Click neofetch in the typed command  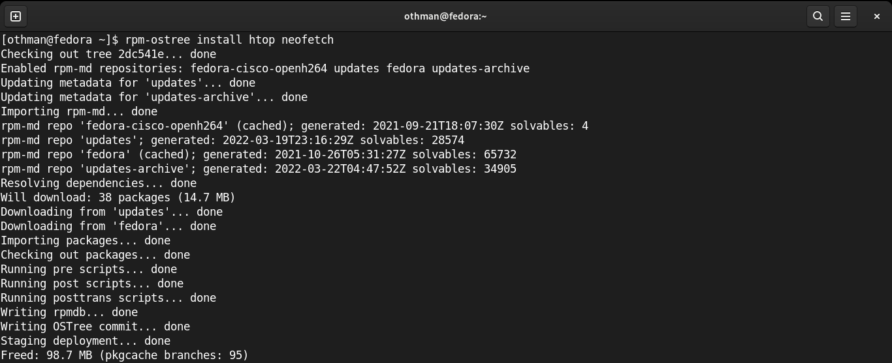[x=308, y=40]
